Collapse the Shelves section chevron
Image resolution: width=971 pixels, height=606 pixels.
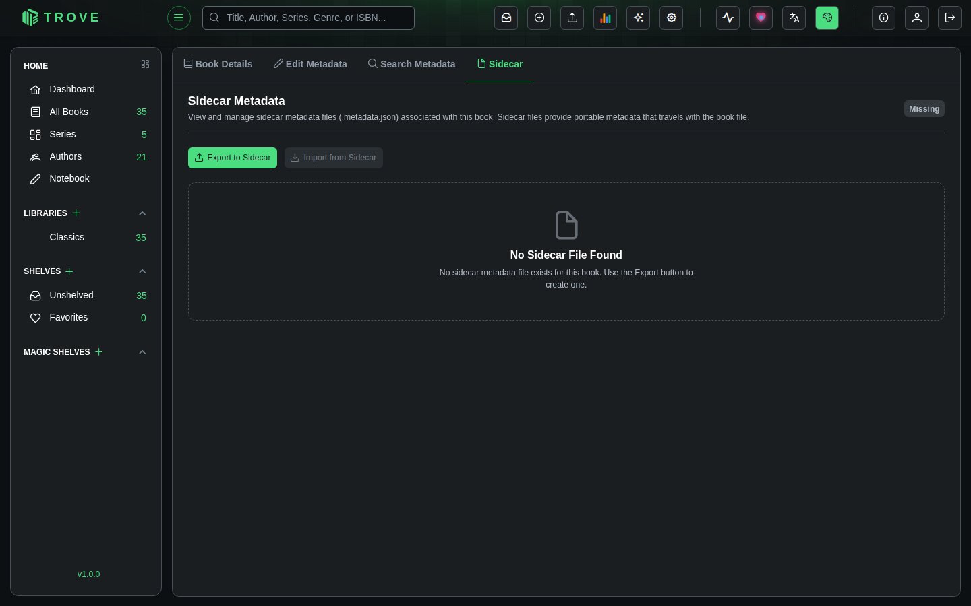tap(142, 271)
